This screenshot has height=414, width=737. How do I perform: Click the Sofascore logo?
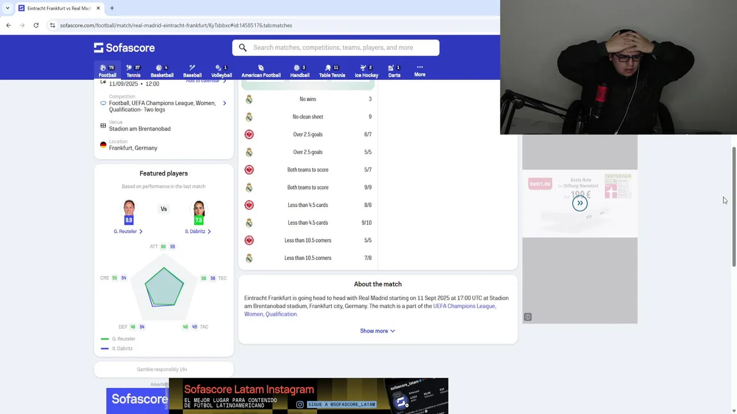point(124,48)
